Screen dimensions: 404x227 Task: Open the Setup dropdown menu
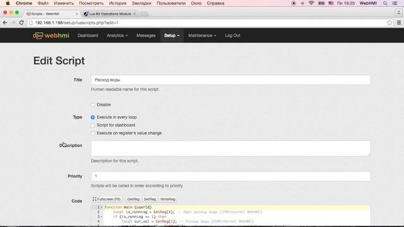pyautogui.click(x=172, y=35)
